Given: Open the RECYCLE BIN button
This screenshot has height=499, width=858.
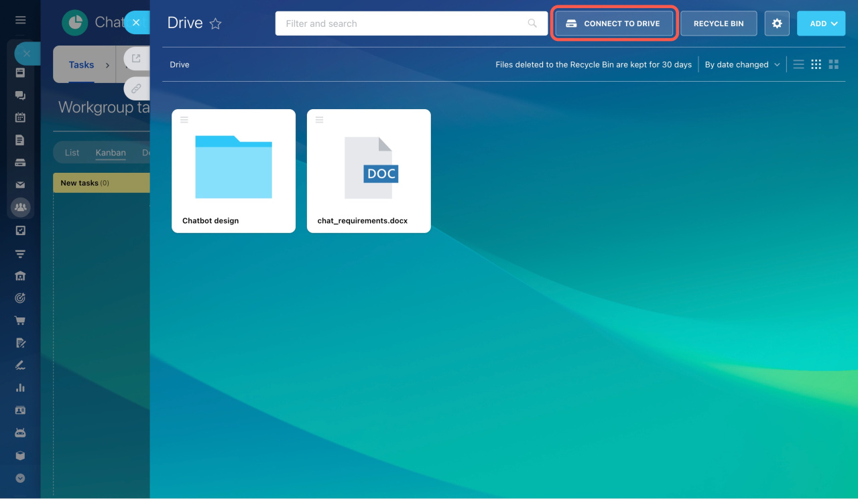Looking at the screenshot, I should (719, 23).
